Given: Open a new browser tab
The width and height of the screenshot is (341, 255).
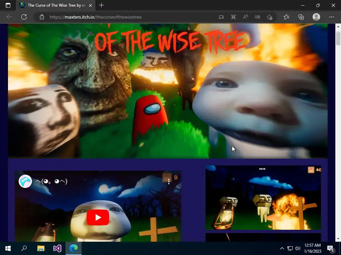Looking at the screenshot, I should tap(101, 5).
